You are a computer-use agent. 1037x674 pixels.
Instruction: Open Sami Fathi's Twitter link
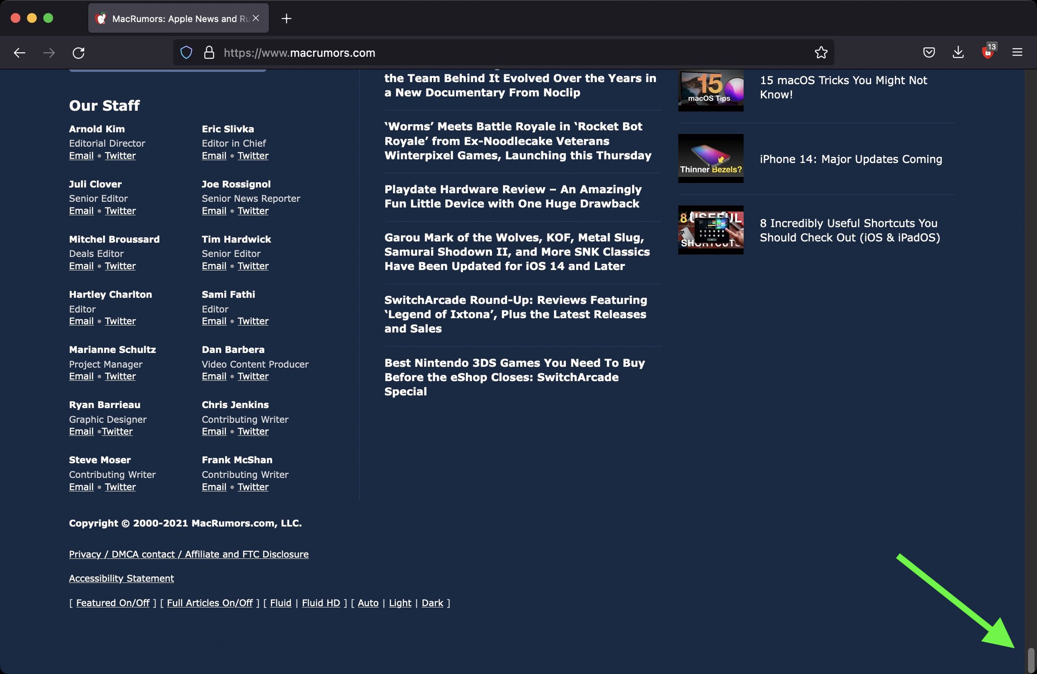pos(253,321)
